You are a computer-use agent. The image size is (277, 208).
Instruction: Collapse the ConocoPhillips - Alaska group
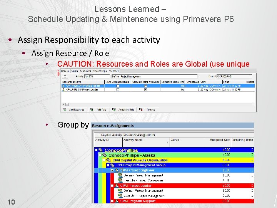[x=100, y=155]
